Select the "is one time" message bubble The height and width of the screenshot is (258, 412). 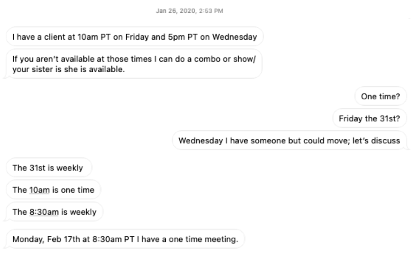coord(54,190)
